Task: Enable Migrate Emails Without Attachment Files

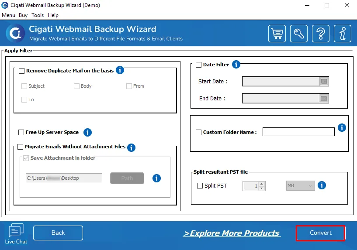Action: pos(20,147)
